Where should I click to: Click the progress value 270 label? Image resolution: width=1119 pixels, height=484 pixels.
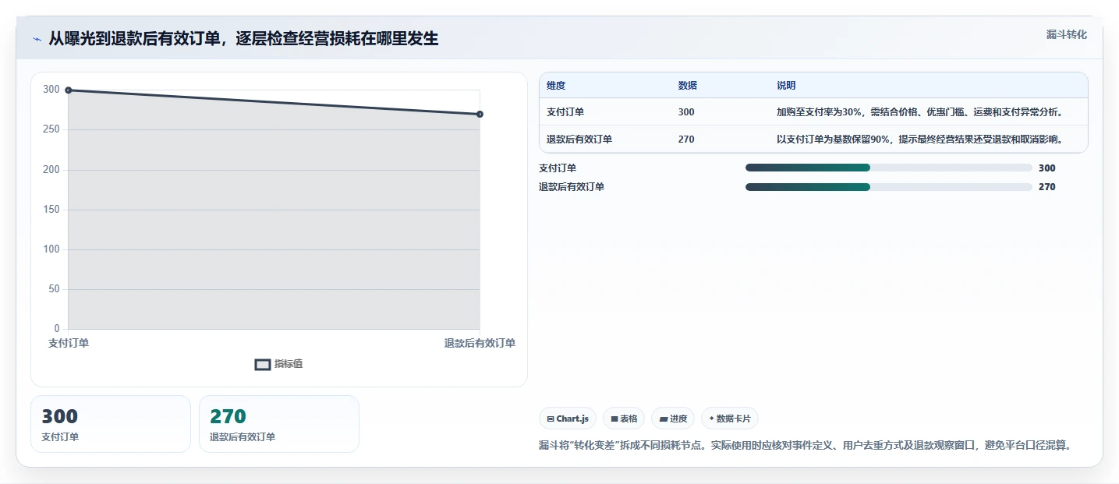1046,187
